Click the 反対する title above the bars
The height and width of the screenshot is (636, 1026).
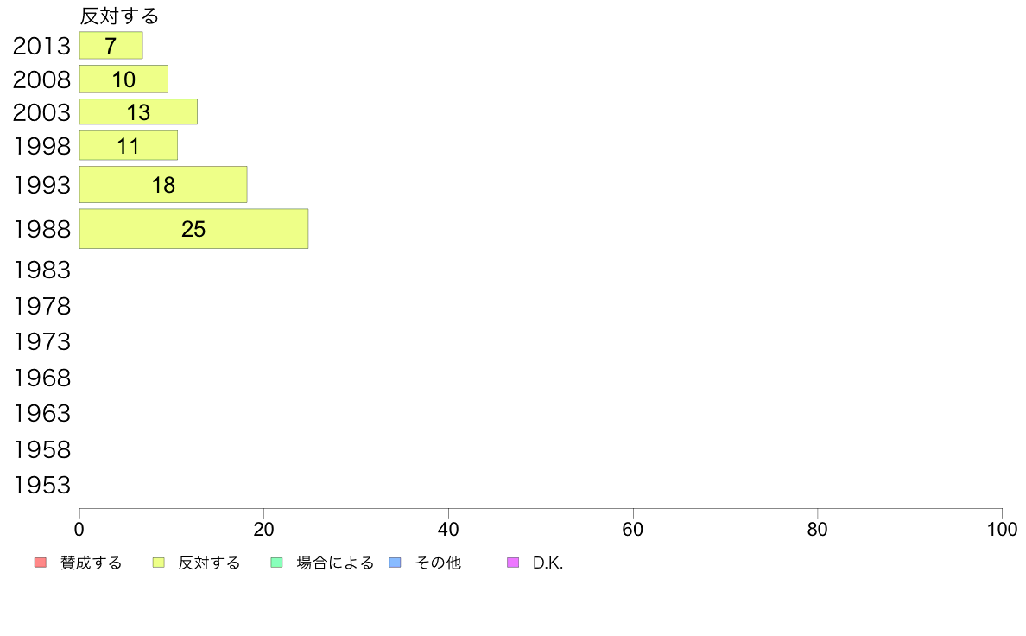pyautogui.click(x=119, y=16)
